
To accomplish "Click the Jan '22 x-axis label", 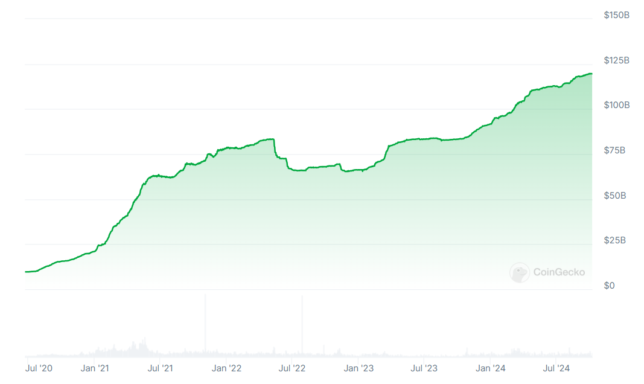I will point(226,368).
